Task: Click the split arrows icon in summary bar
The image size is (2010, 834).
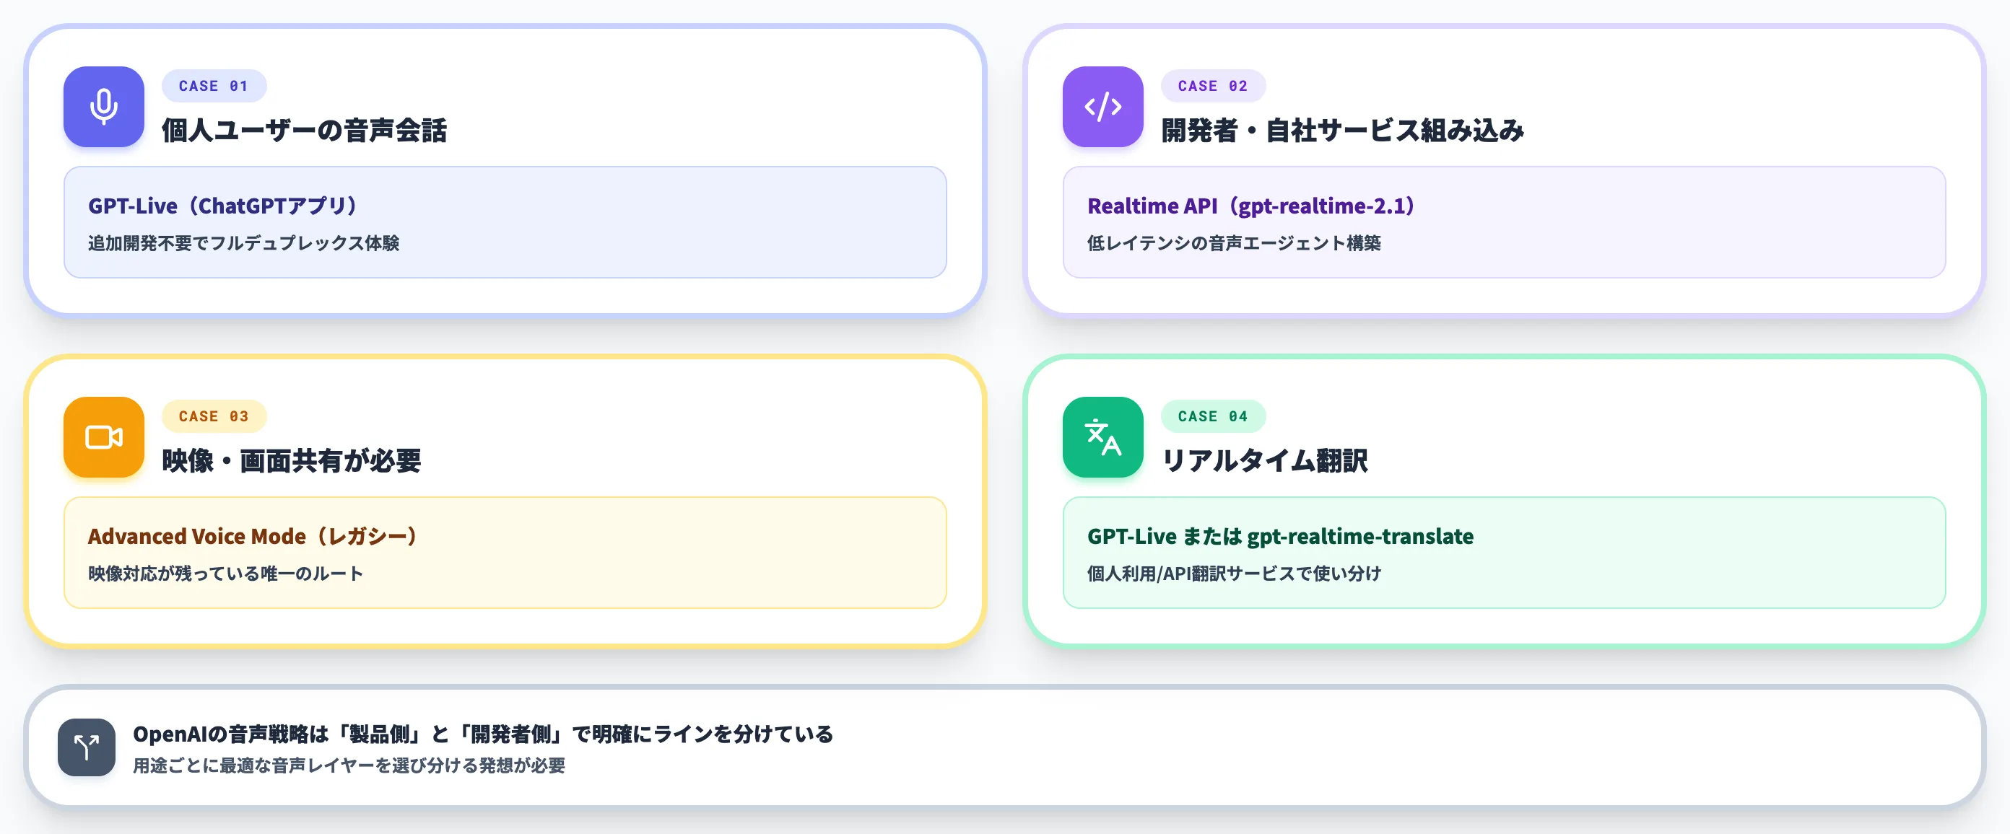Action: [87, 747]
